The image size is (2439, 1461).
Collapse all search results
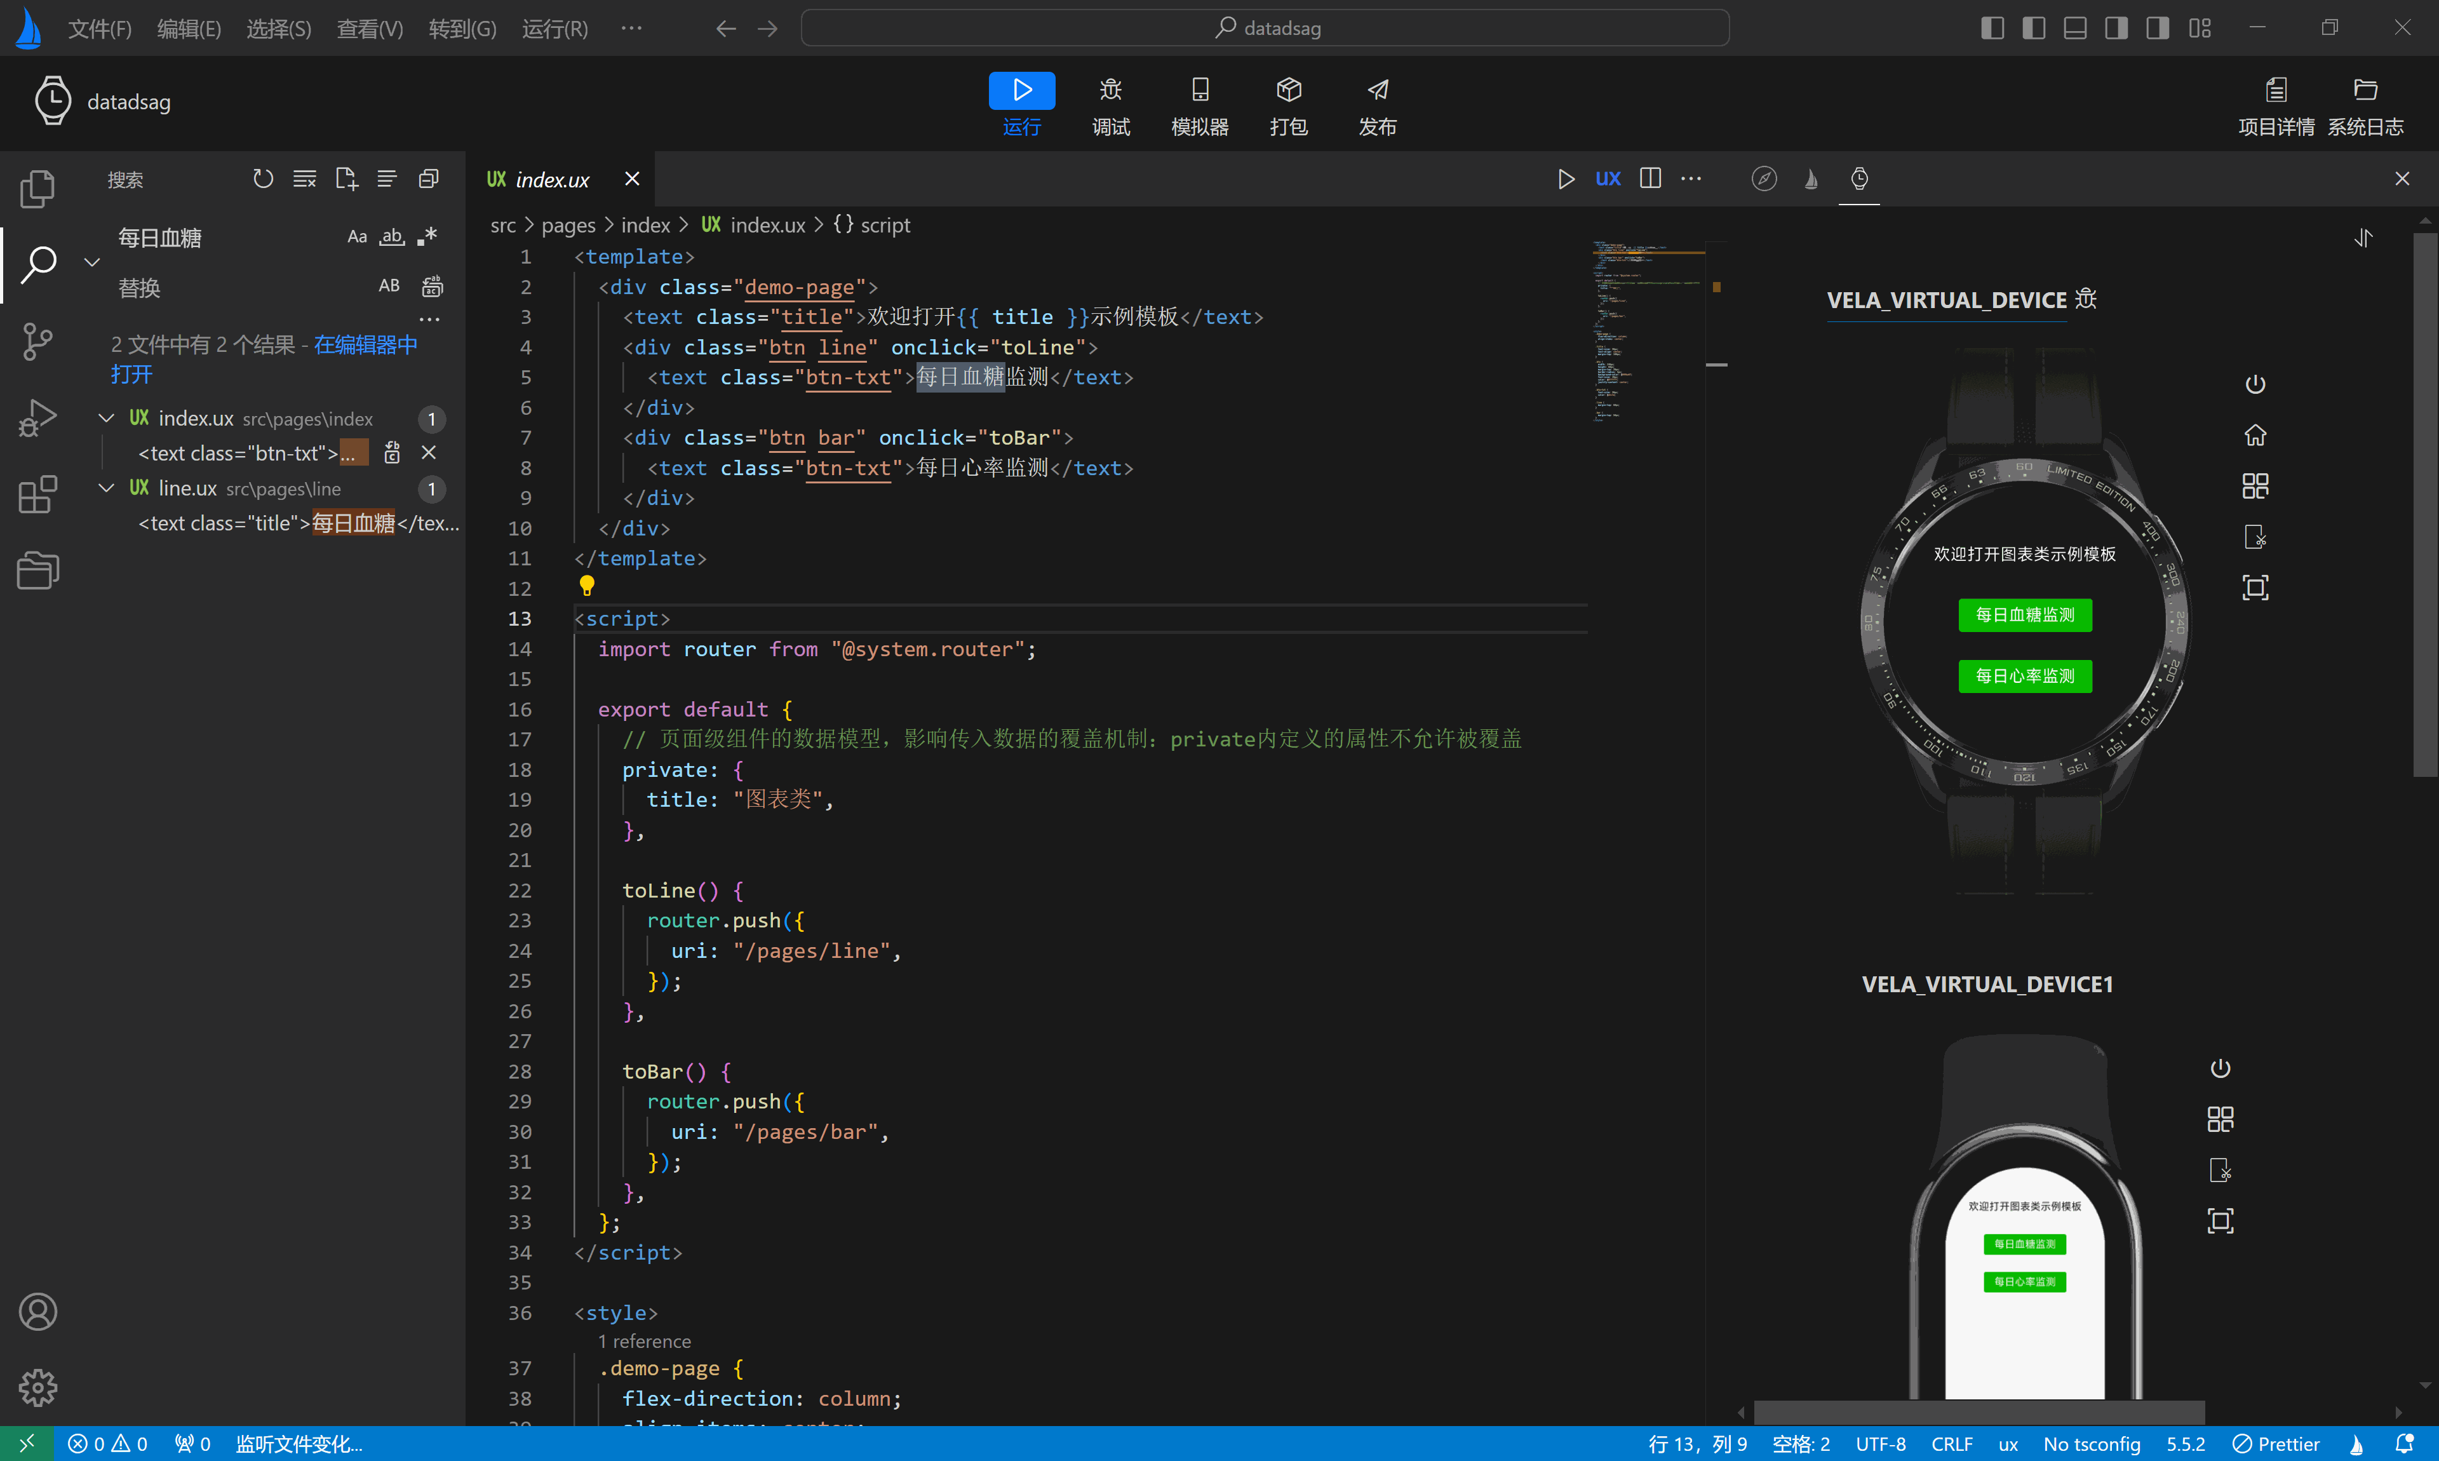pos(428,179)
